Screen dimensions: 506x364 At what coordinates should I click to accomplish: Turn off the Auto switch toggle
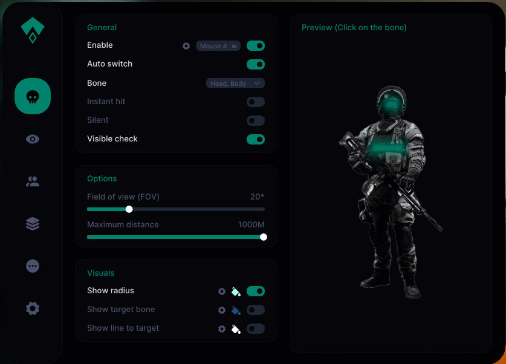[255, 64]
